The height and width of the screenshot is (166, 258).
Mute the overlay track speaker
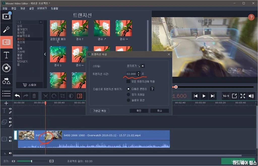click(10, 122)
